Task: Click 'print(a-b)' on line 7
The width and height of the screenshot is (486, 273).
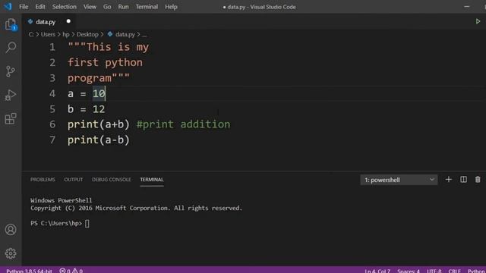Action: (99, 140)
